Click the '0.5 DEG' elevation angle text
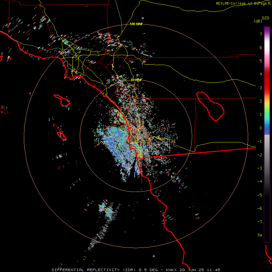 [x=148, y=270]
